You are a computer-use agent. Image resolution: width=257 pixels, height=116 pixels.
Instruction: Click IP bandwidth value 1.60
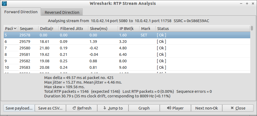click(x=123, y=35)
